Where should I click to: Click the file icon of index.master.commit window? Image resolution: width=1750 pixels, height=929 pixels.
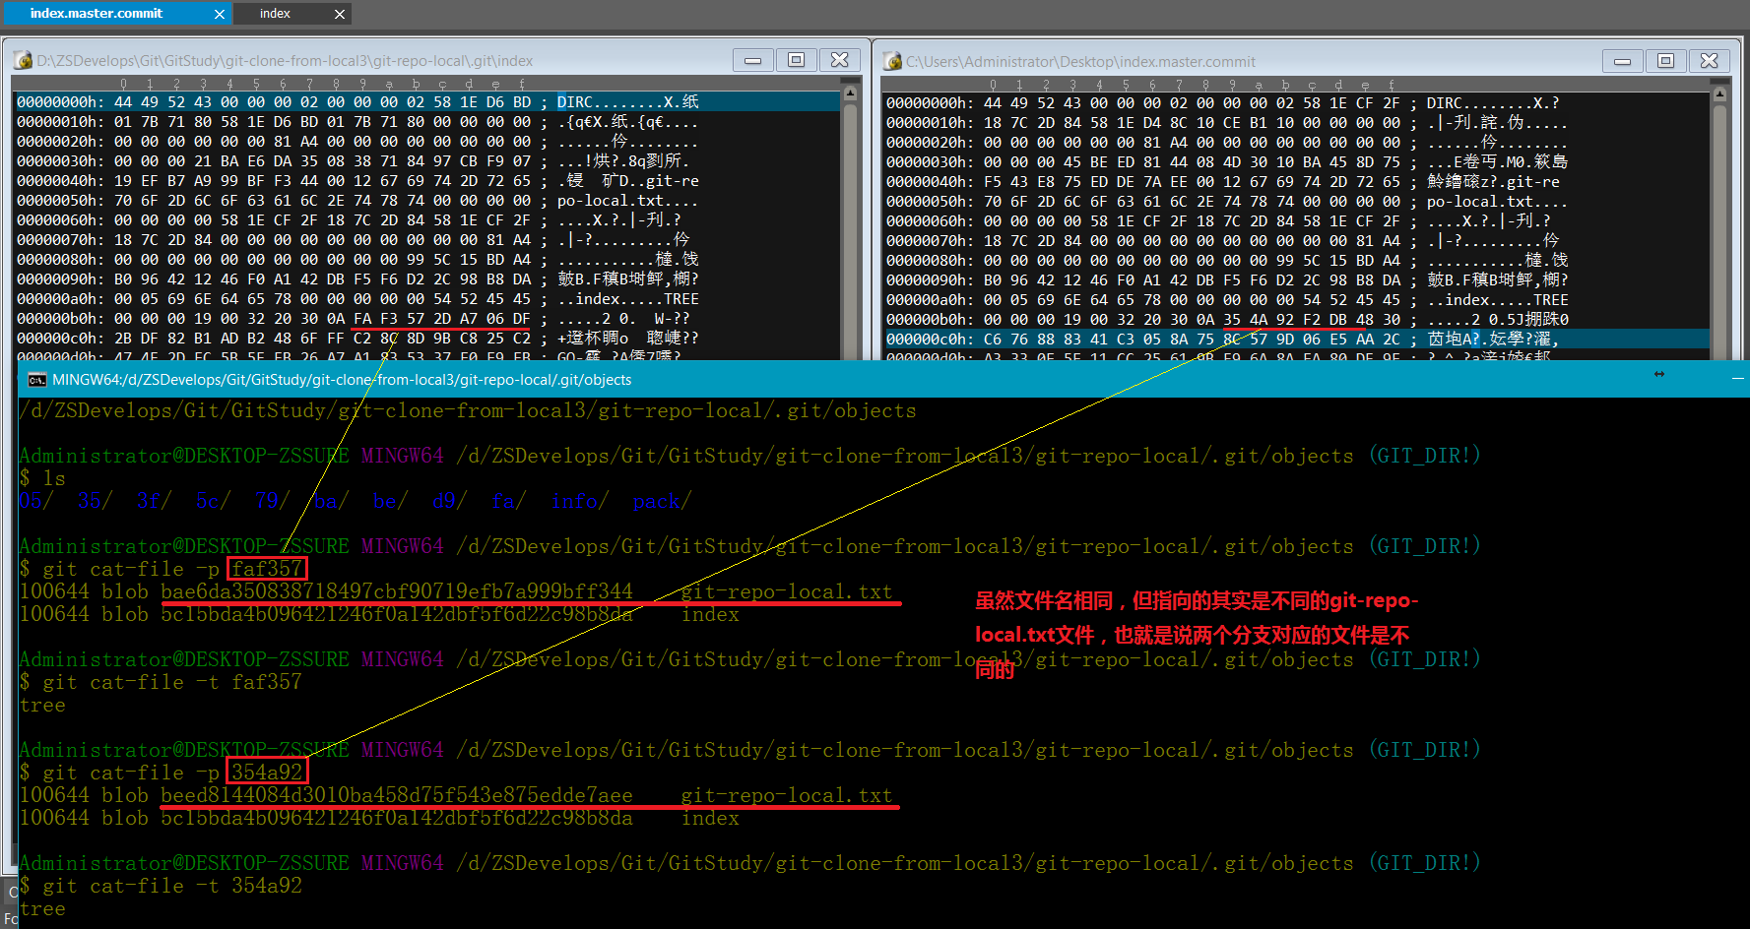pos(892,61)
